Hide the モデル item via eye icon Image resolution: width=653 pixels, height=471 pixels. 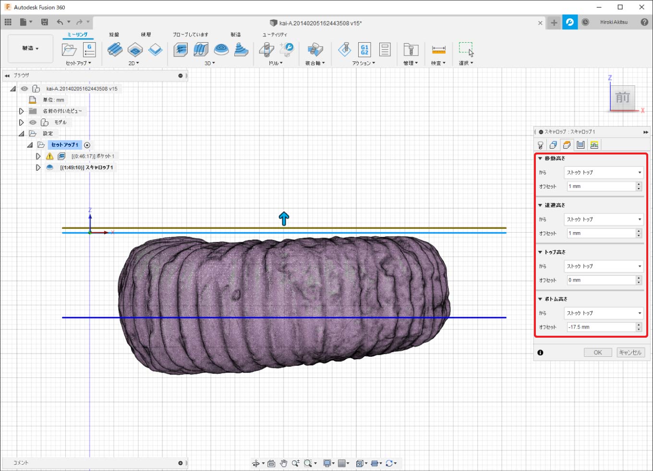coord(33,122)
